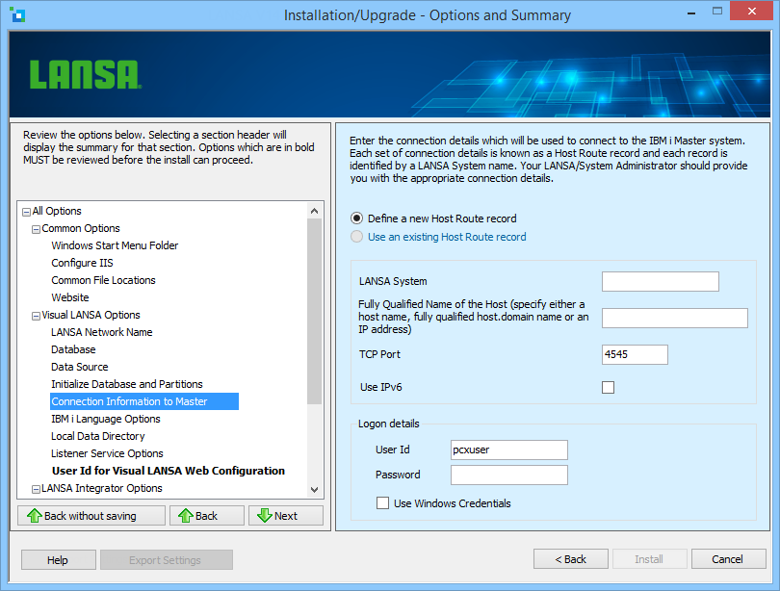This screenshot has height=591, width=780.
Task: Click the Help button
Action: point(59,559)
